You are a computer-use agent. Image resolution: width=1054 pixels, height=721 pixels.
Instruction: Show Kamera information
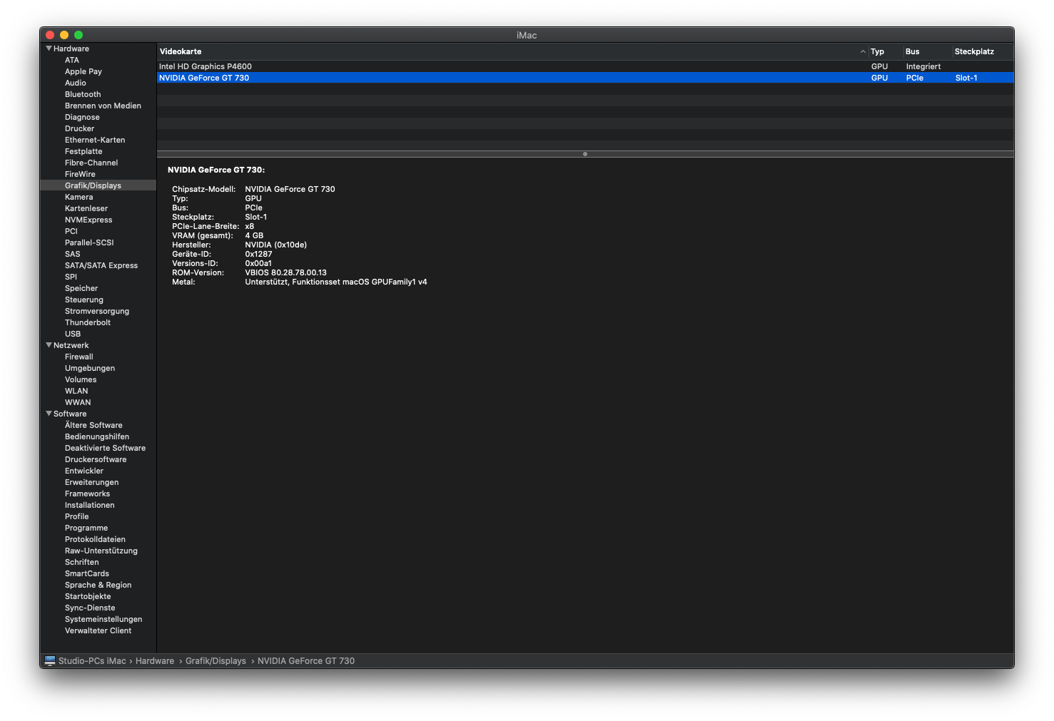coord(78,197)
